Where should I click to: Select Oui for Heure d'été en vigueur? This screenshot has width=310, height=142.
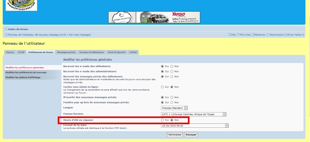click(x=162, y=120)
